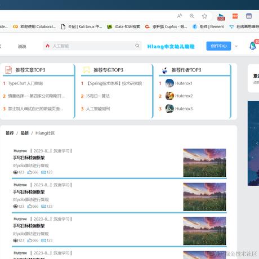Click the third post's landscape thumbnail
Viewport: 259px width, 259px height.
[204, 231]
